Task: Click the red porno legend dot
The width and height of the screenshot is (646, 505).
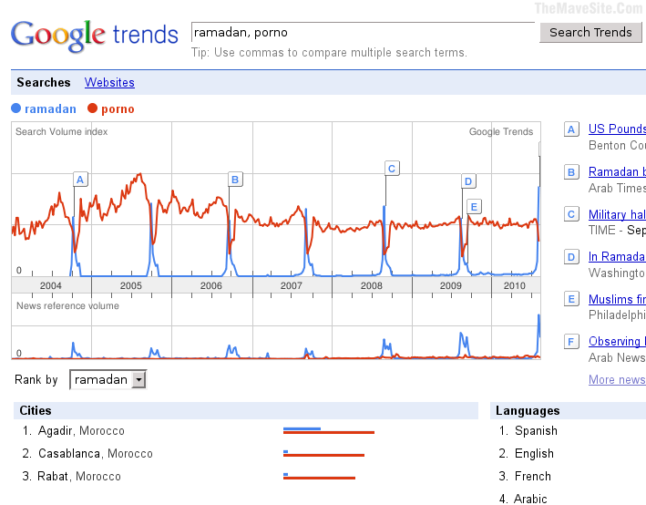Action: click(x=92, y=108)
